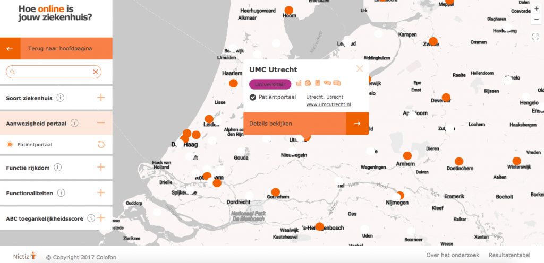Select the orange marker below Haarlem
Screen dimensions: 544x263
tap(234, 83)
